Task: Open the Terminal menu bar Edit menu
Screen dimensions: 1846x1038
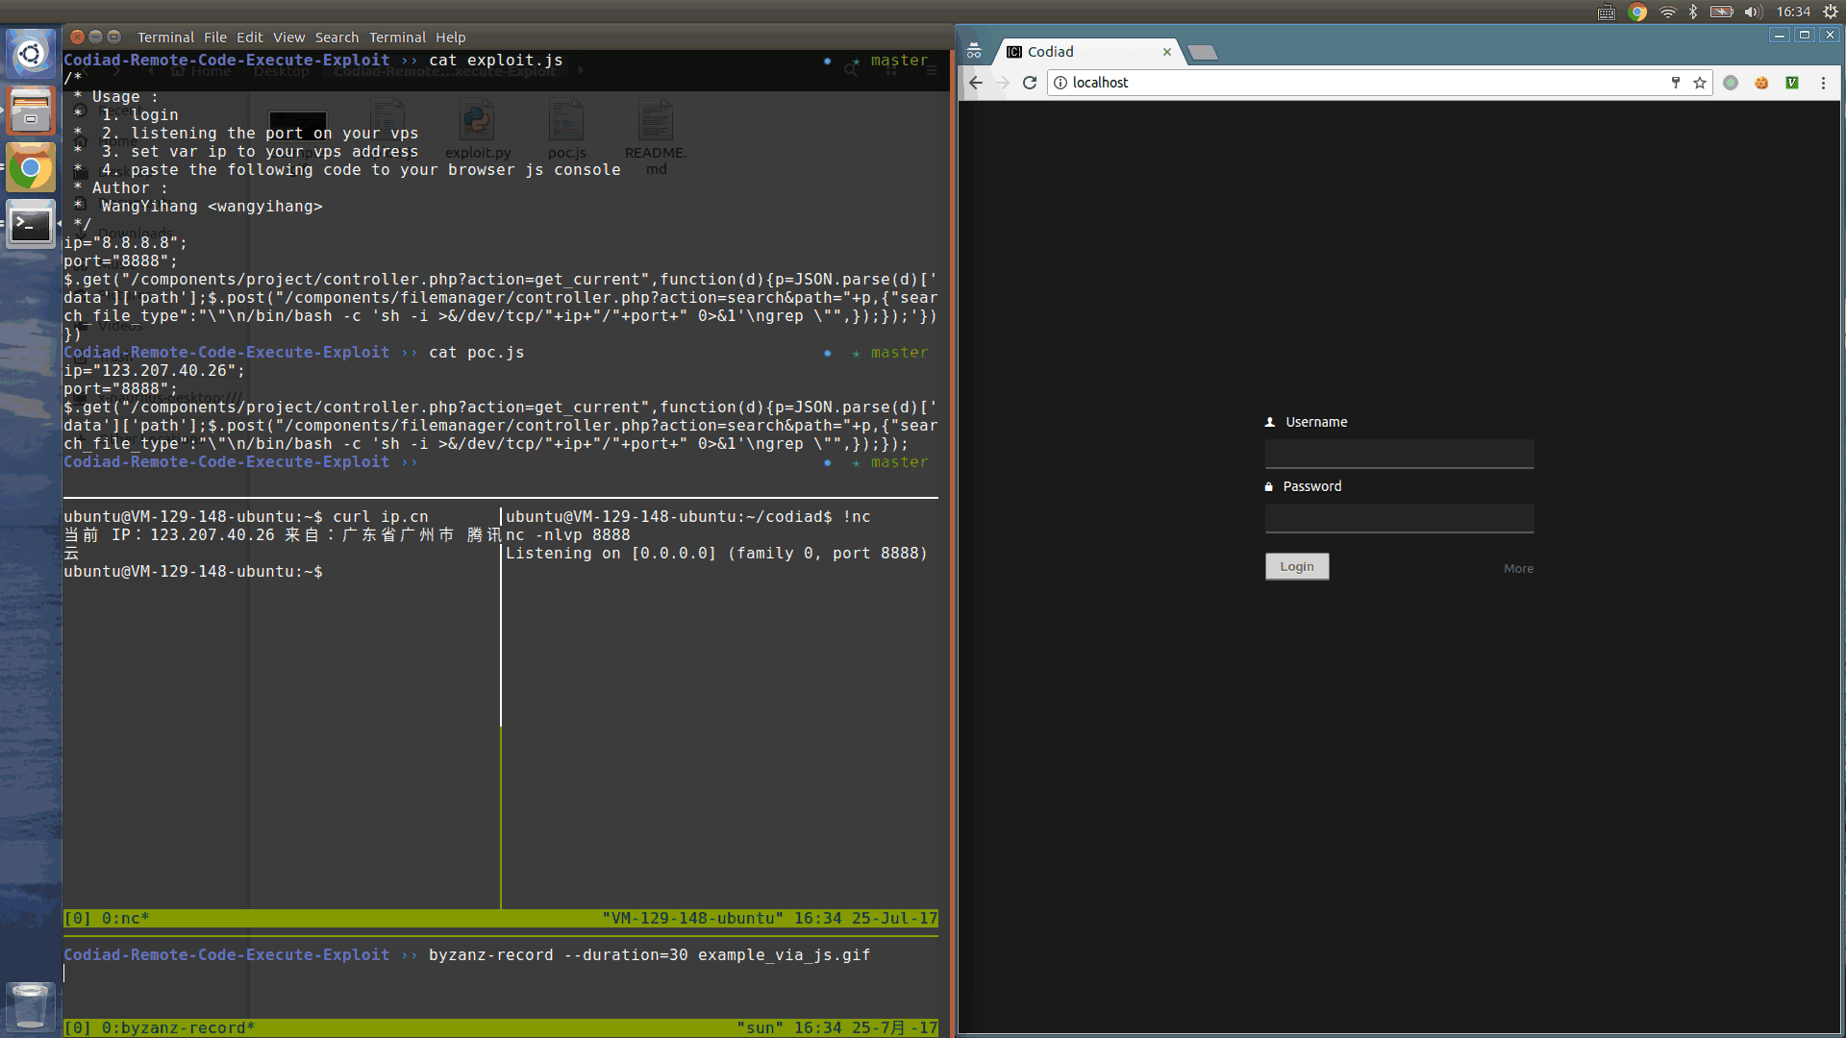Action: point(249,37)
